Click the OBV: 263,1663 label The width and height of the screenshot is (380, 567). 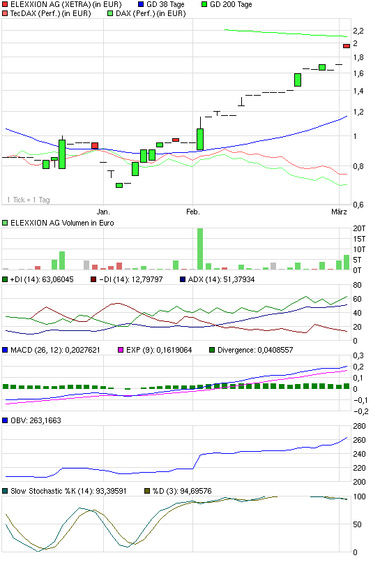click(36, 420)
